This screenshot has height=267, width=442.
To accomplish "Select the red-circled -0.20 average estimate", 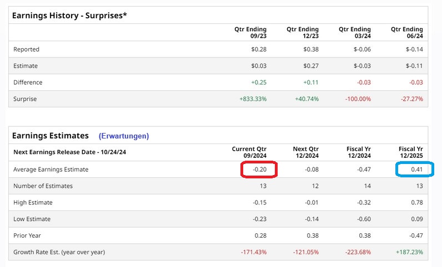I will pos(259,170).
